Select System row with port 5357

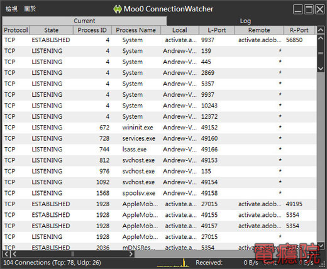[x=160, y=84]
